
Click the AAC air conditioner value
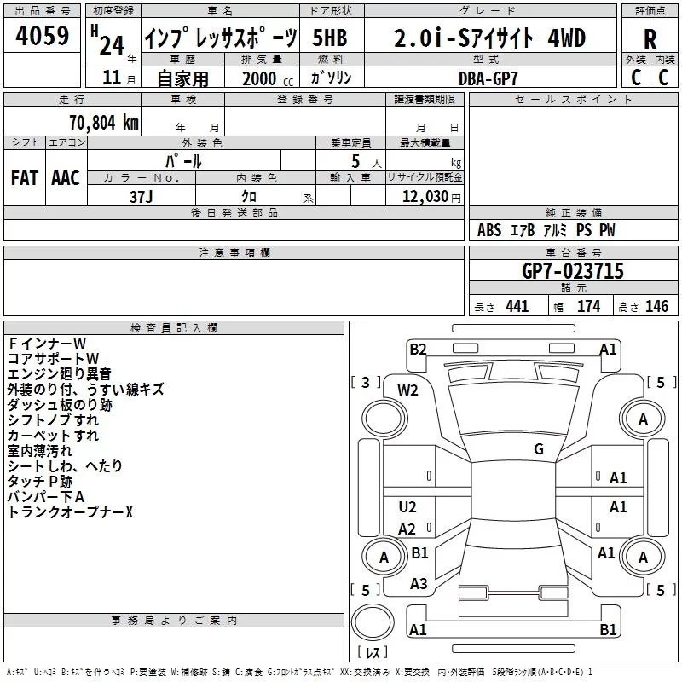pos(66,178)
